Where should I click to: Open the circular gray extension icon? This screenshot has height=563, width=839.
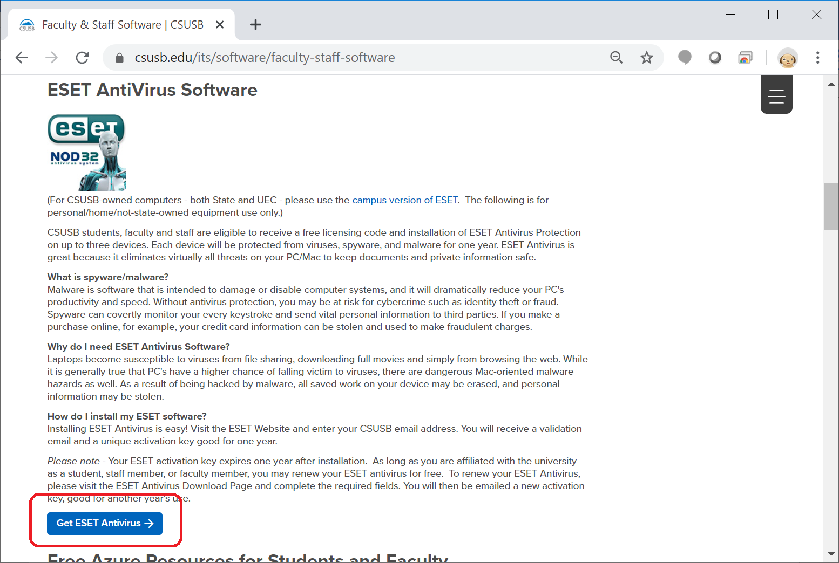715,57
